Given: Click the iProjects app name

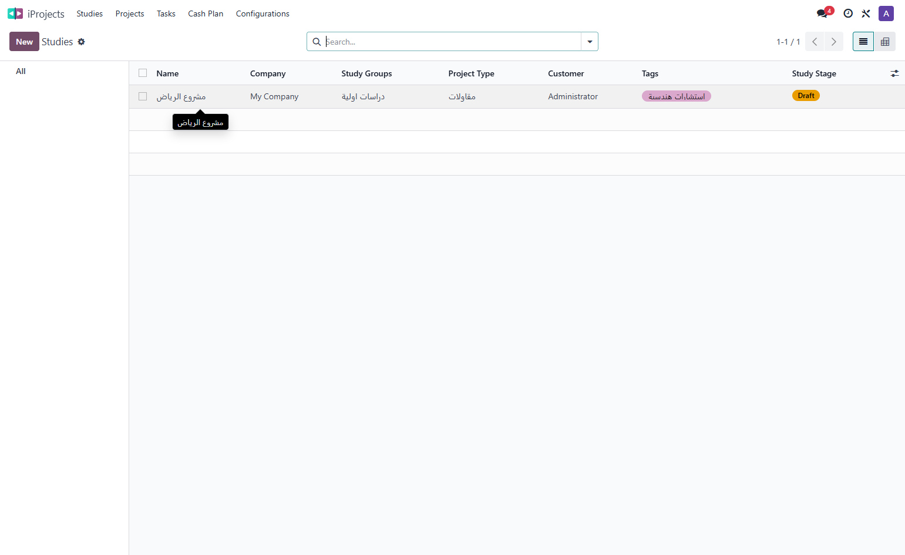Looking at the screenshot, I should point(46,14).
